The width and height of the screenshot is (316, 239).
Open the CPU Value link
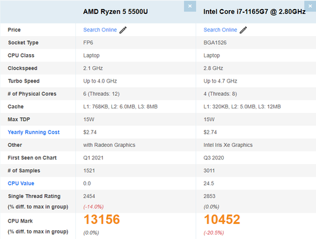click(x=21, y=184)
